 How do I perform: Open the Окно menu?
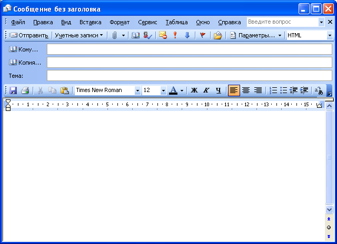203,22
